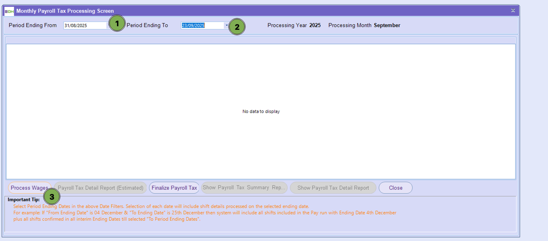
Task: Click the Processing Year 2025 value
Action: (315, 25)
